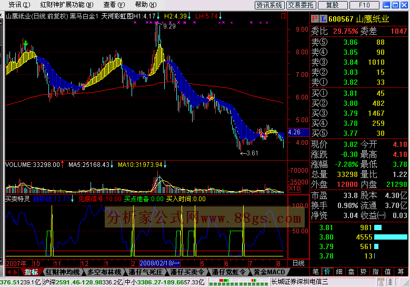Click the 涨幅 -7.28% value

(346, 164)
